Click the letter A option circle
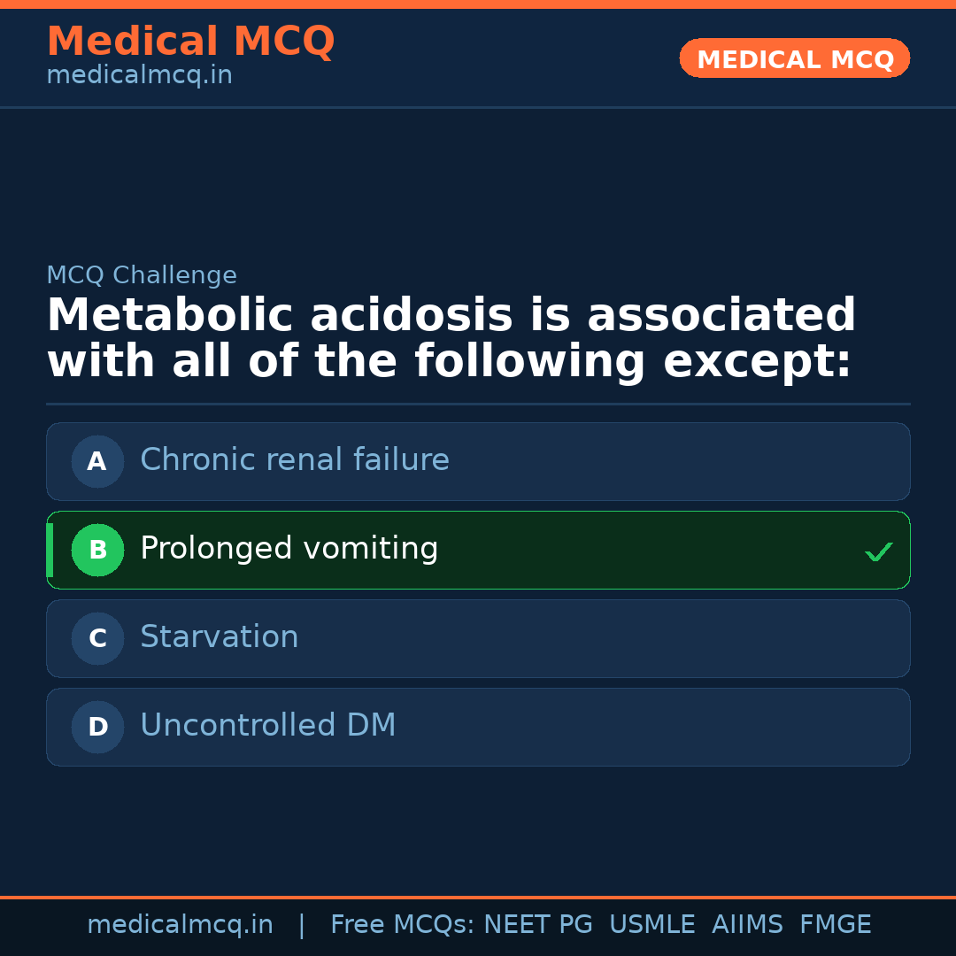 pos(97,461)
